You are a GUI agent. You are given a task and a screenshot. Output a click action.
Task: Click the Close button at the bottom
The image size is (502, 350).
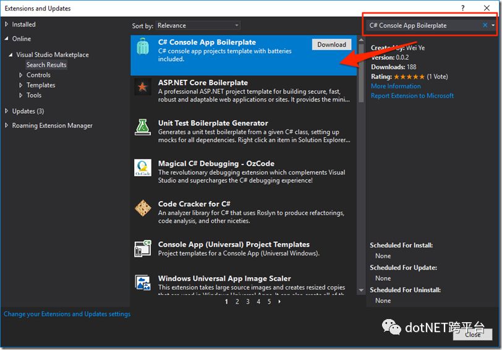pos(472,335)
